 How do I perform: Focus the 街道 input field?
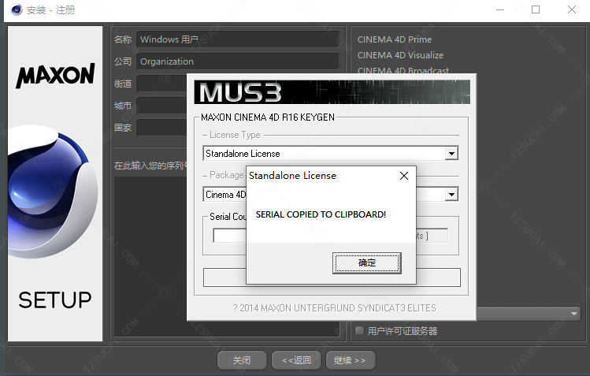(161, 84)
